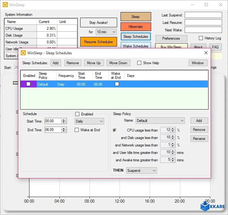The image size is (228, 215).
Task: Toggle the History Log checkbox
Action: pyautogui.click(x=201, y=38)
